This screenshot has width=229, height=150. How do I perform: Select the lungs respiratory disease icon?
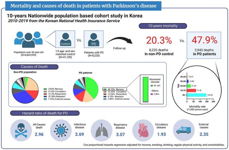point(101,130)
